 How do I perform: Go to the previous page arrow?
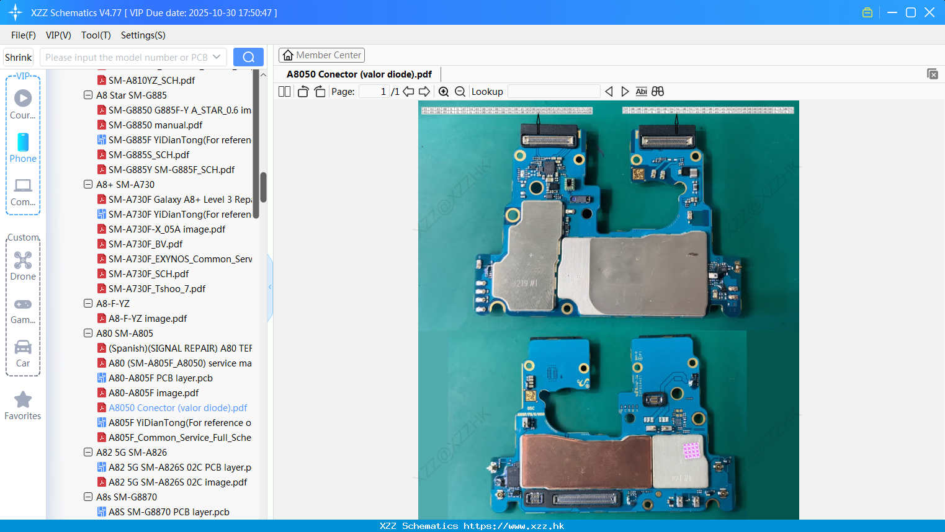408,92
